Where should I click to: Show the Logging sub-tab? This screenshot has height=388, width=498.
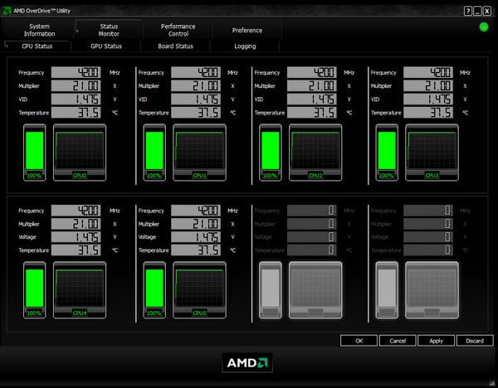click(x=245, y=46)
